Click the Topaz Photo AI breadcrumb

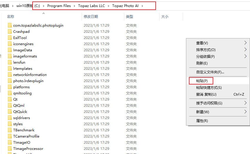125,6
